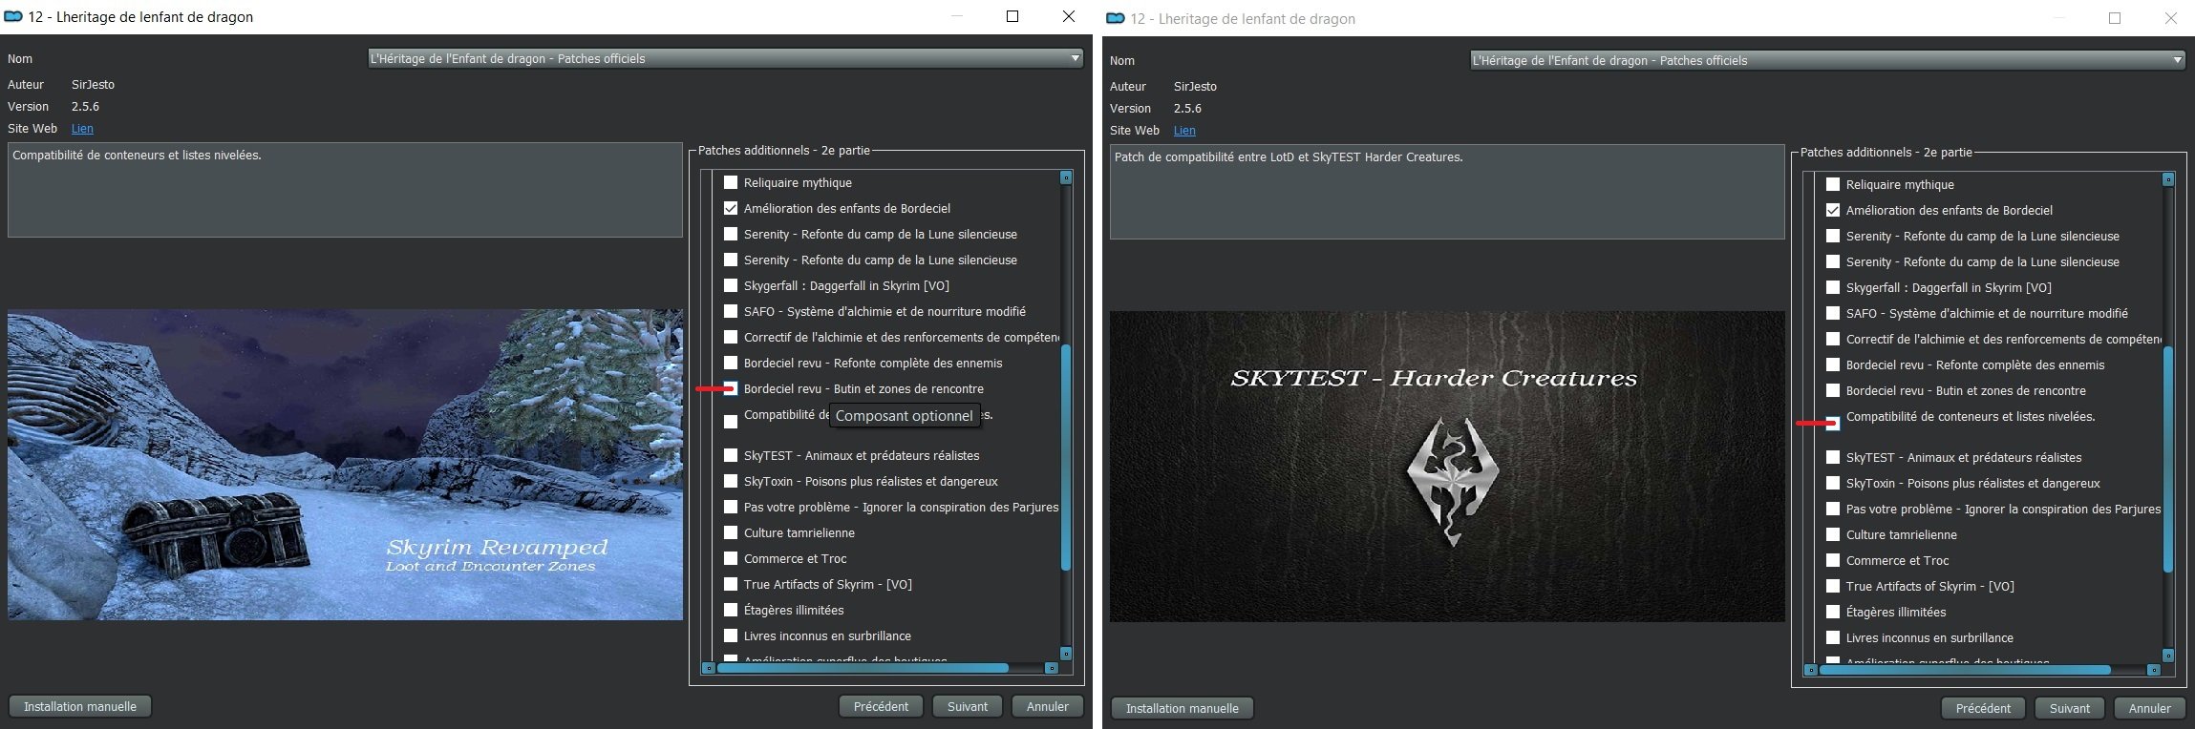Tick Bordeciel revu - Butin et zones, right window
2195x729 pixels.
(1833, 390)
